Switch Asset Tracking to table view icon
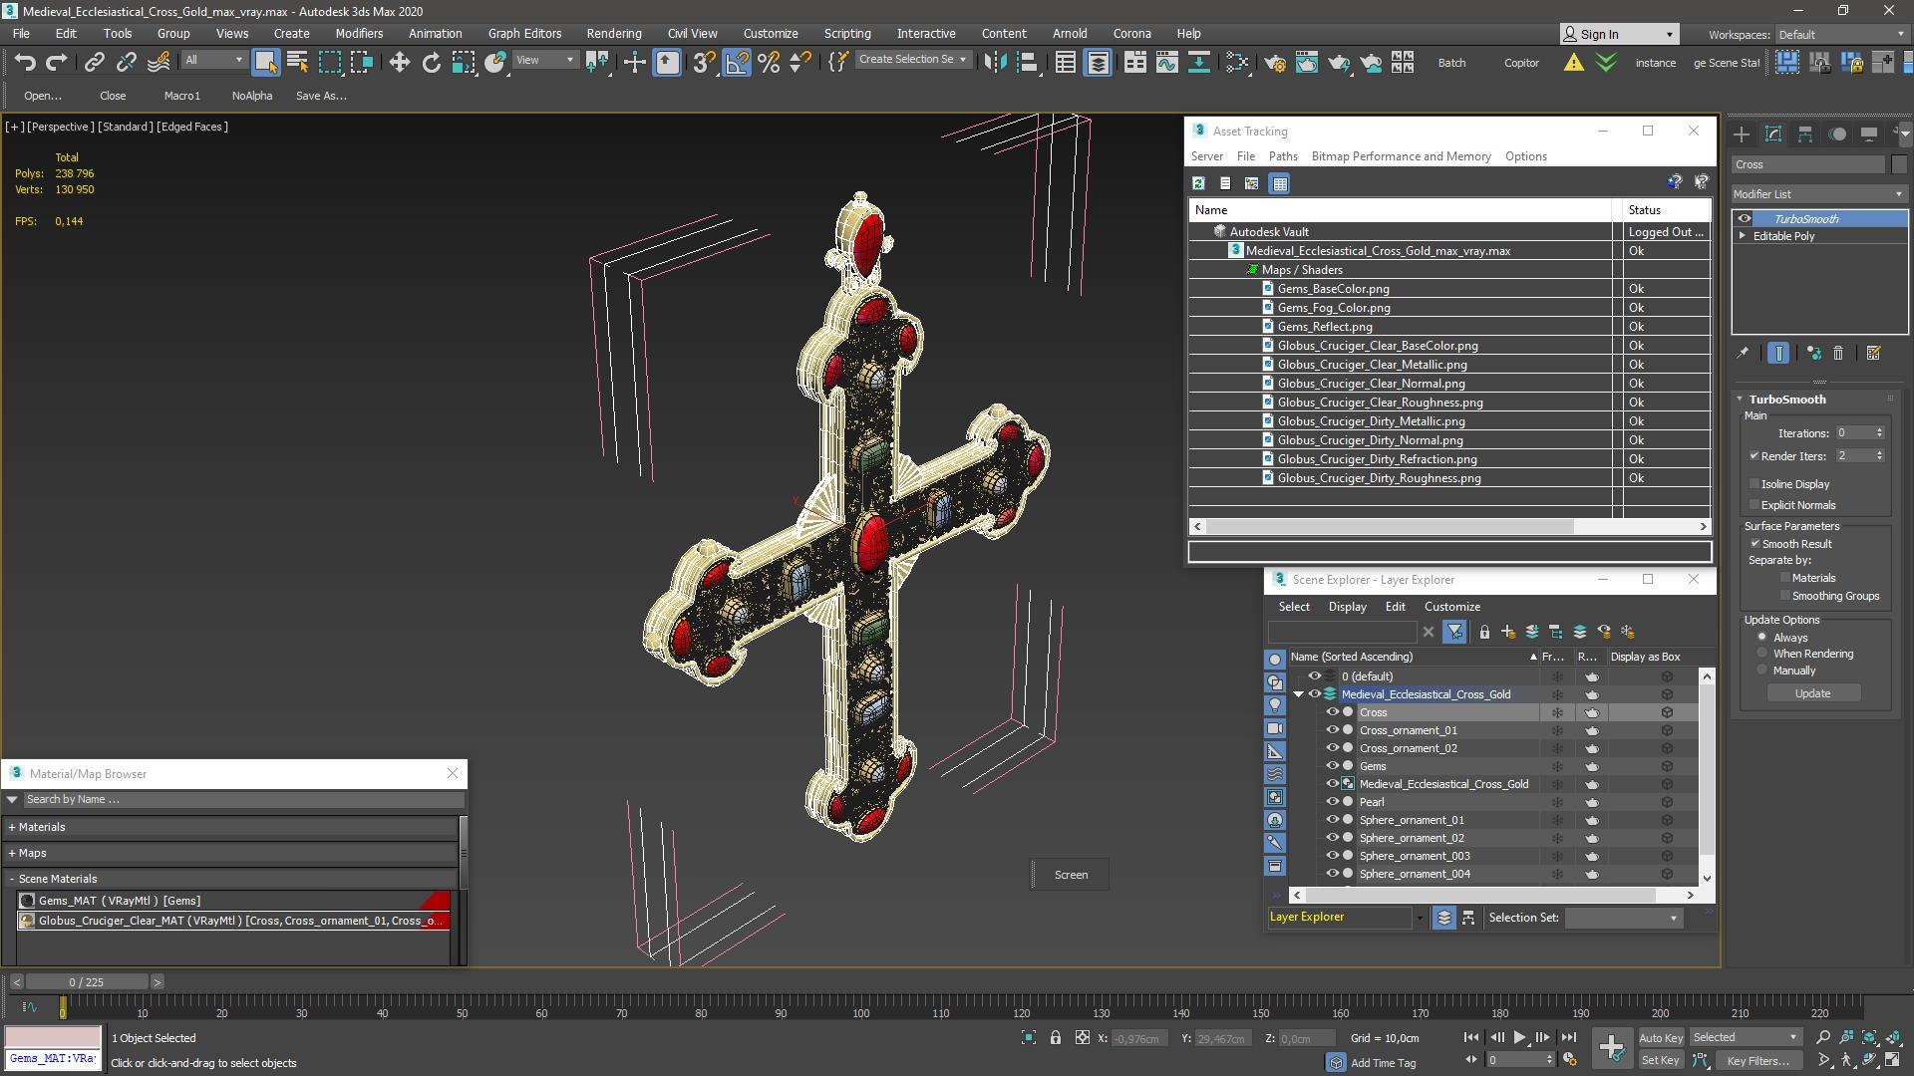1914x1076 pixels. click(x=1280, y=183)
